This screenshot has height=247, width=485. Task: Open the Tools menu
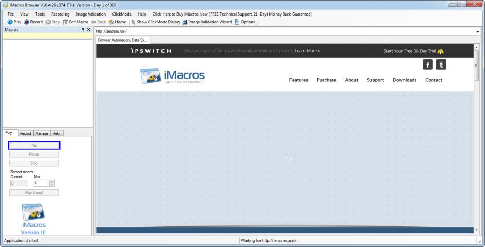point(40,14)
